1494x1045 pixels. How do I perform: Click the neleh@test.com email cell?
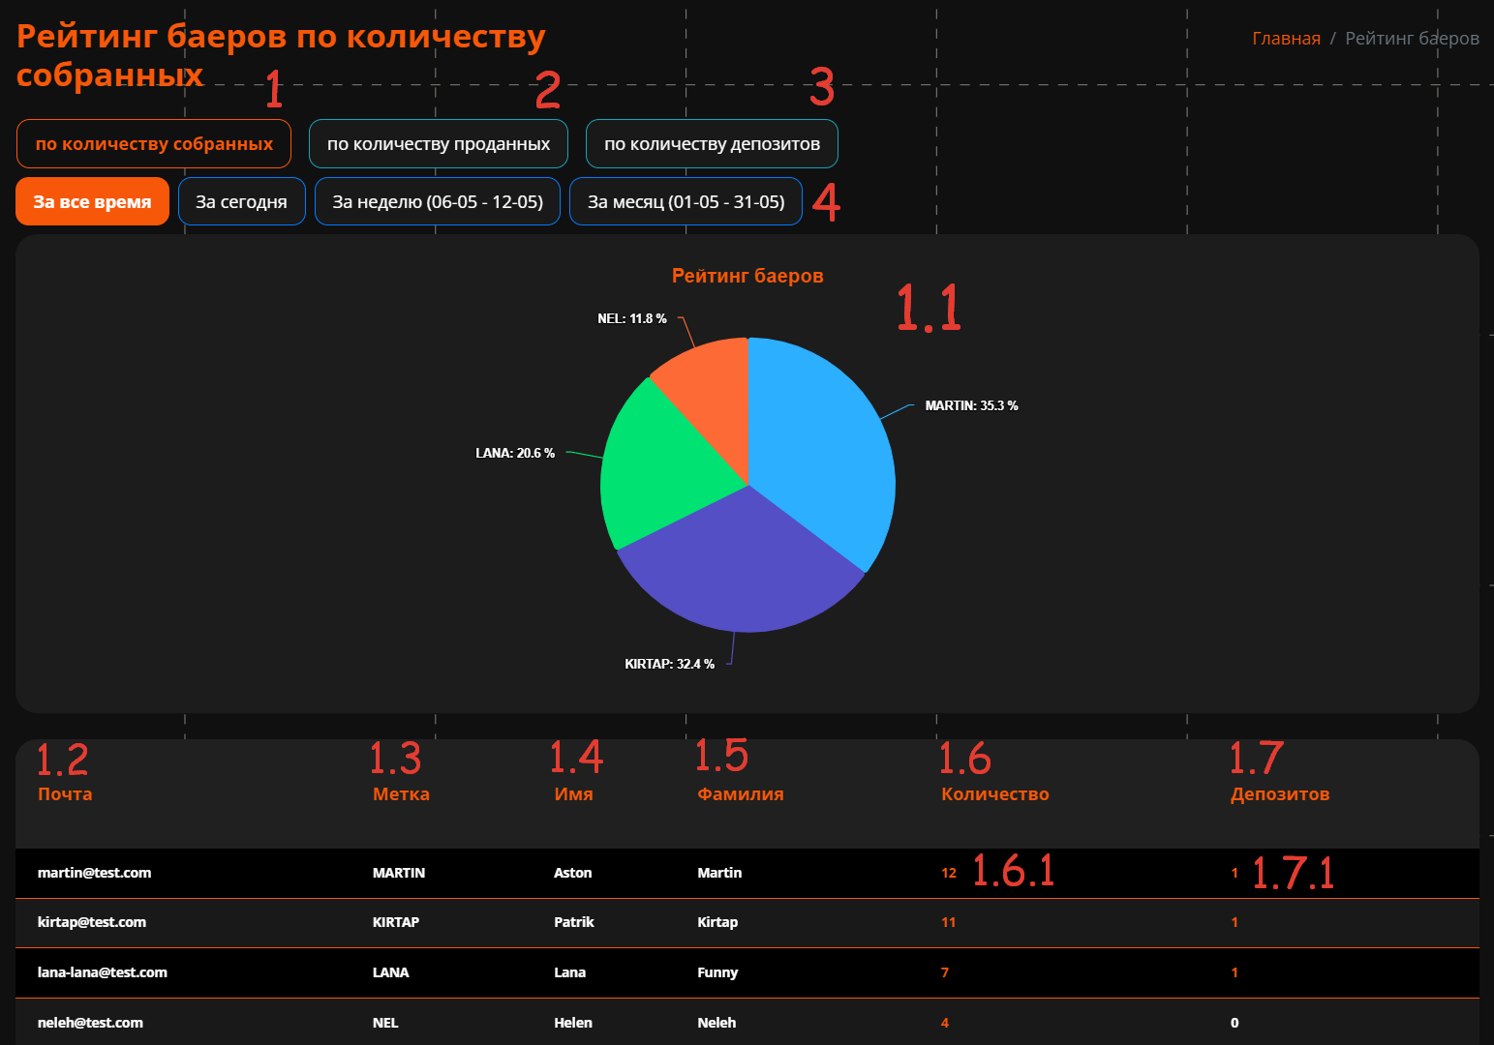pyautogui.click(x=90, y=1023)
